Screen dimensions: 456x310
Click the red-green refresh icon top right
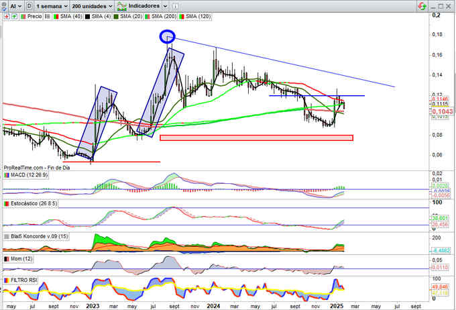click(421, 5)
